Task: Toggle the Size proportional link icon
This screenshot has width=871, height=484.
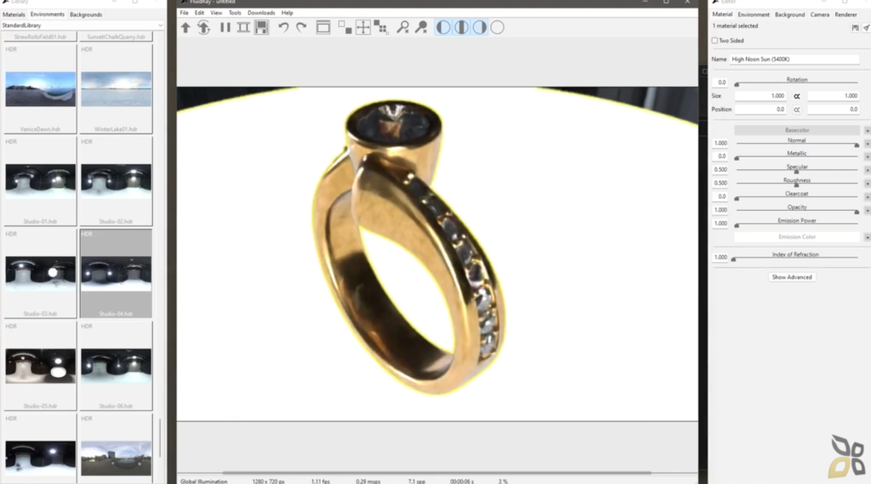Action: [x=796, y=96]
